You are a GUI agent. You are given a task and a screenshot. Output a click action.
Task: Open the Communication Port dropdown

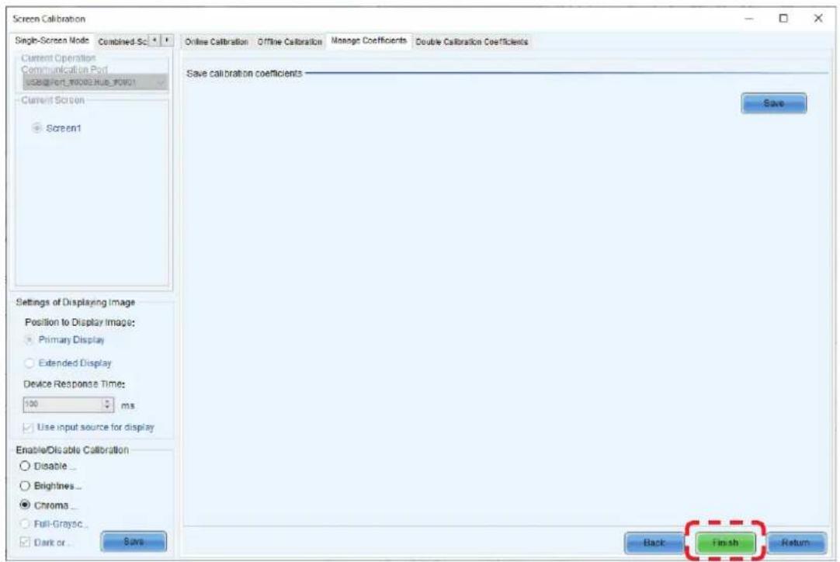point(95,82)
